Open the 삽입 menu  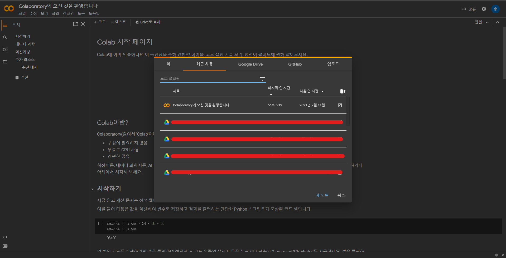(x=55, y=13)
